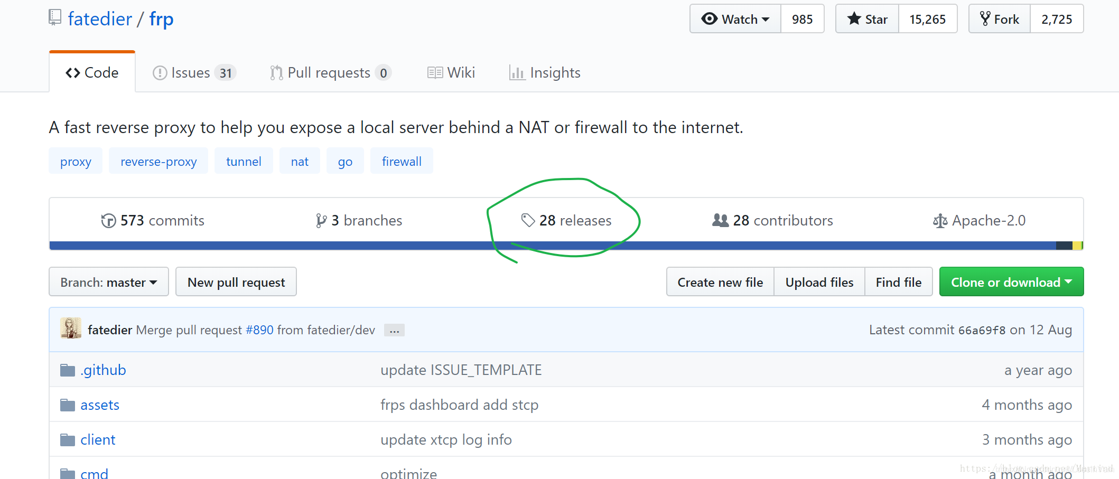Open the frp repository name link
Screen dimensions: 1119x479
pyautogui.click(x=161, y=20)
